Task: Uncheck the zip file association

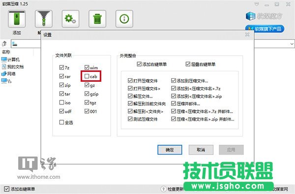Action: click(61, 85)
